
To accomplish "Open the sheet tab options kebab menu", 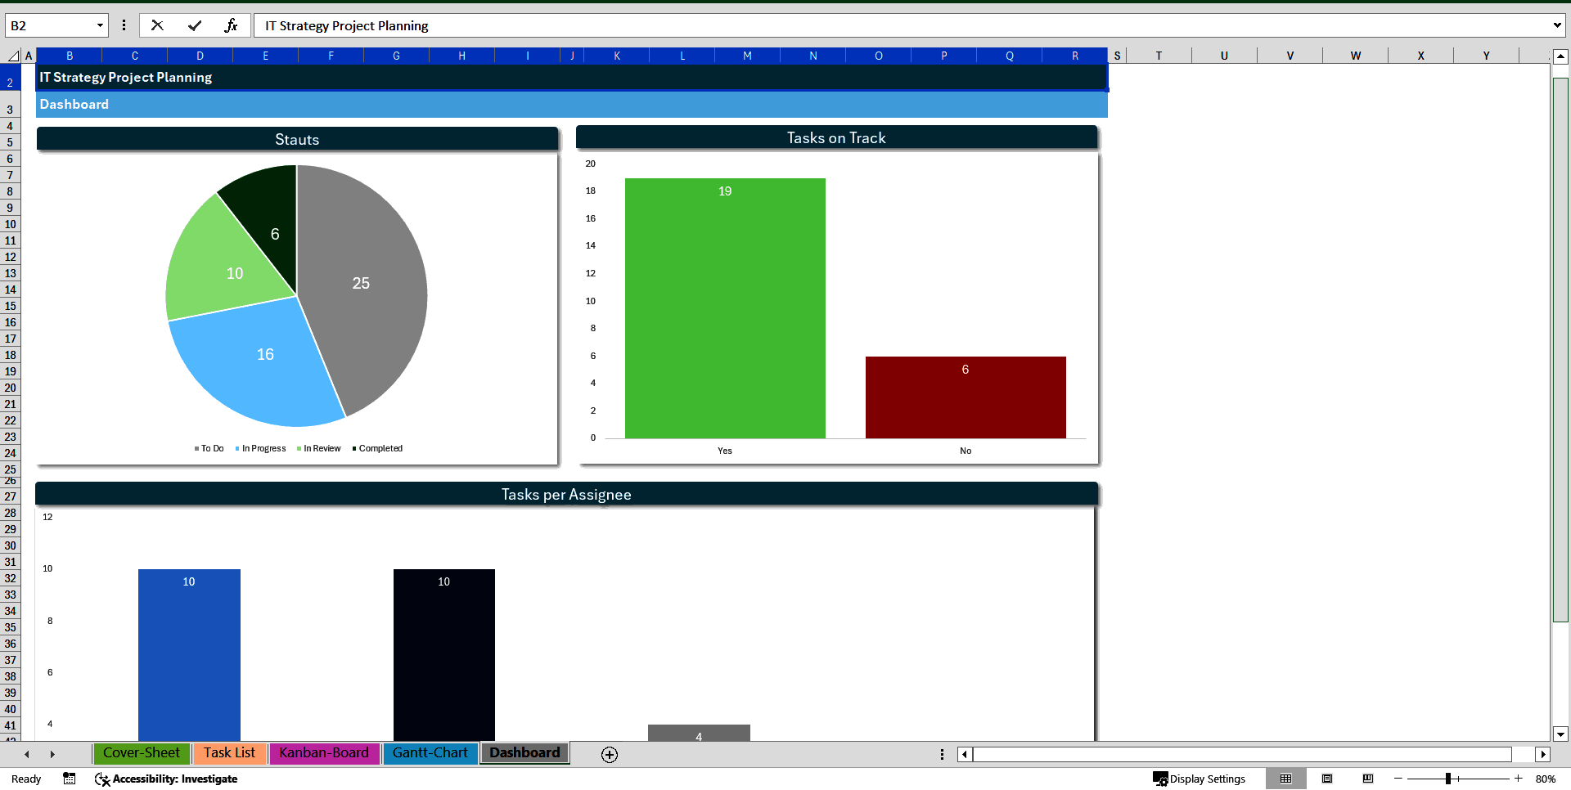I will (942, 754).
